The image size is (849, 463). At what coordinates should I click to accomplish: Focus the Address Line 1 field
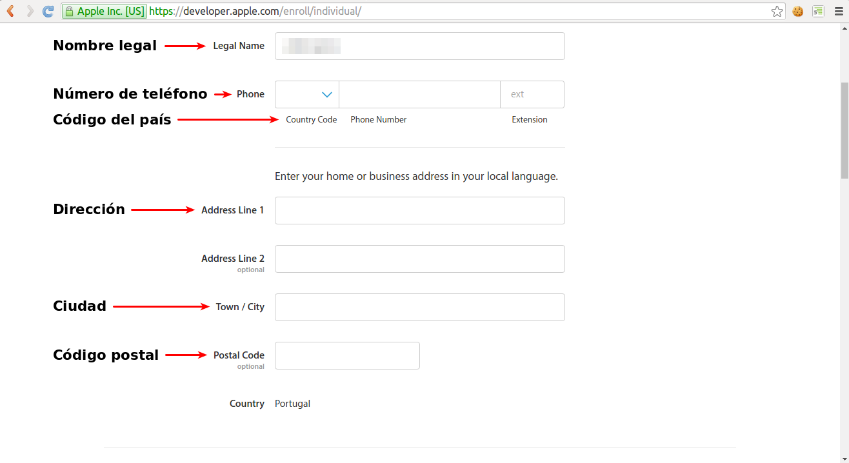click(x=419, y=210)
